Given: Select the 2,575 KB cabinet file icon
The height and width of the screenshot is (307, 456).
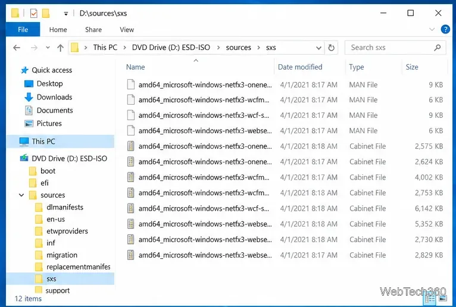Looking at the screenshot, I should 130,146.
